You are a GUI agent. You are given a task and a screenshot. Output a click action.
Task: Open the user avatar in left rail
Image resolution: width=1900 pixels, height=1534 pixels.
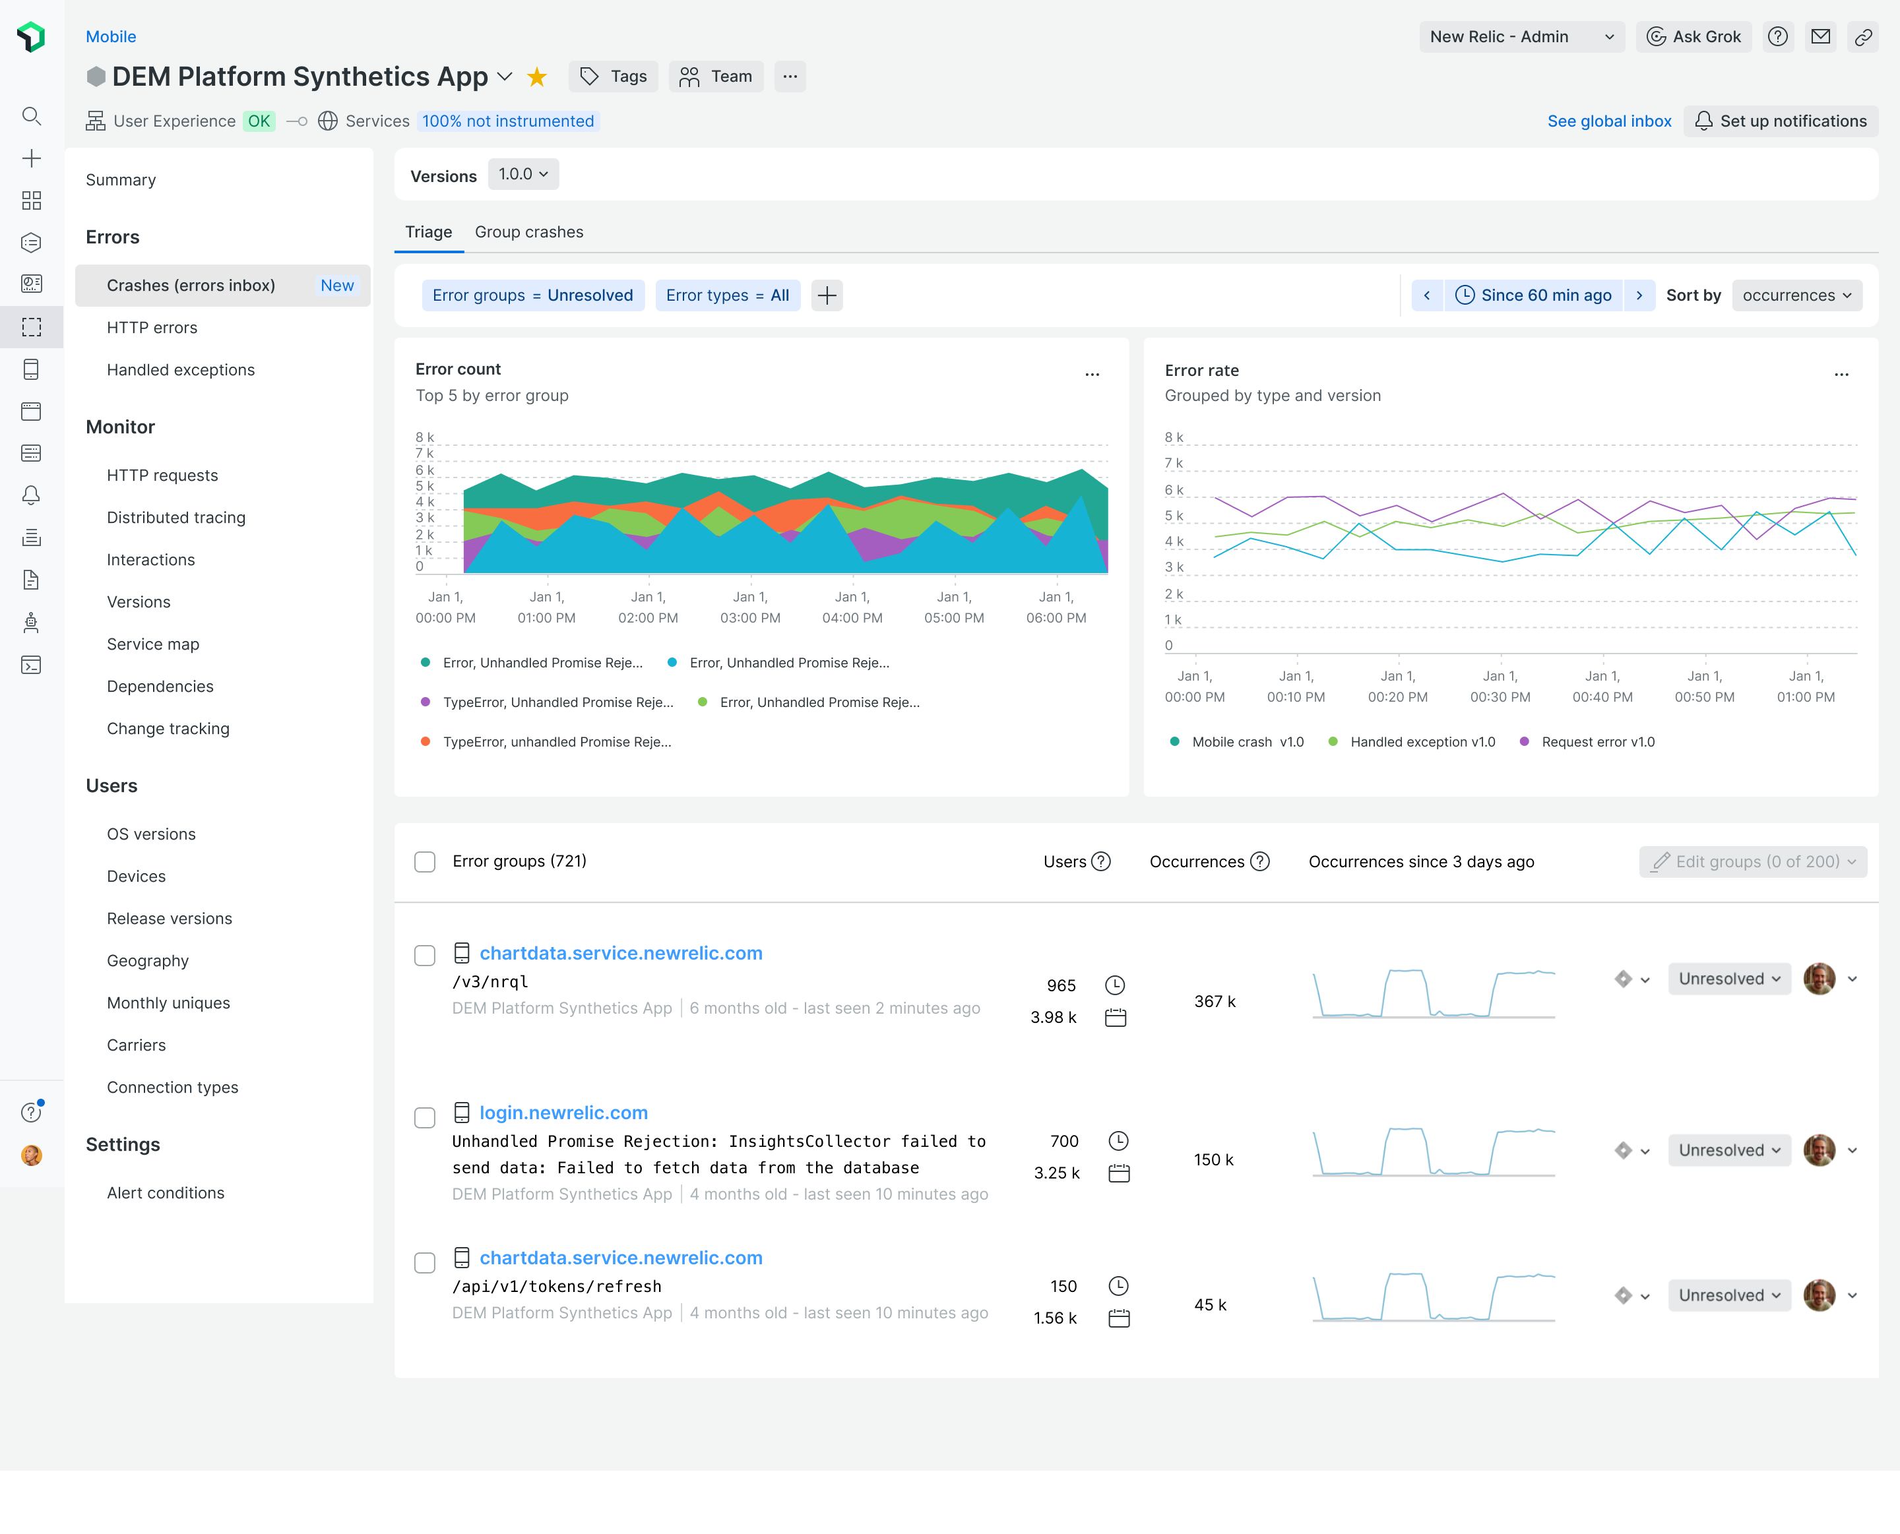(32, 1155)
